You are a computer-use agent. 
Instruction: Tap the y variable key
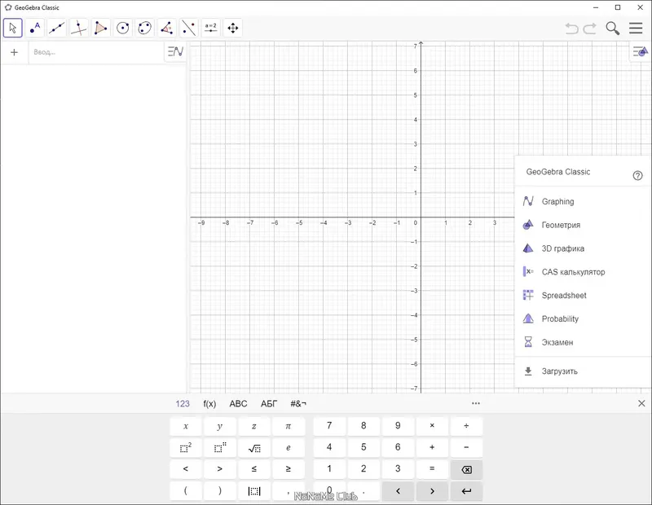pos(219,426)
